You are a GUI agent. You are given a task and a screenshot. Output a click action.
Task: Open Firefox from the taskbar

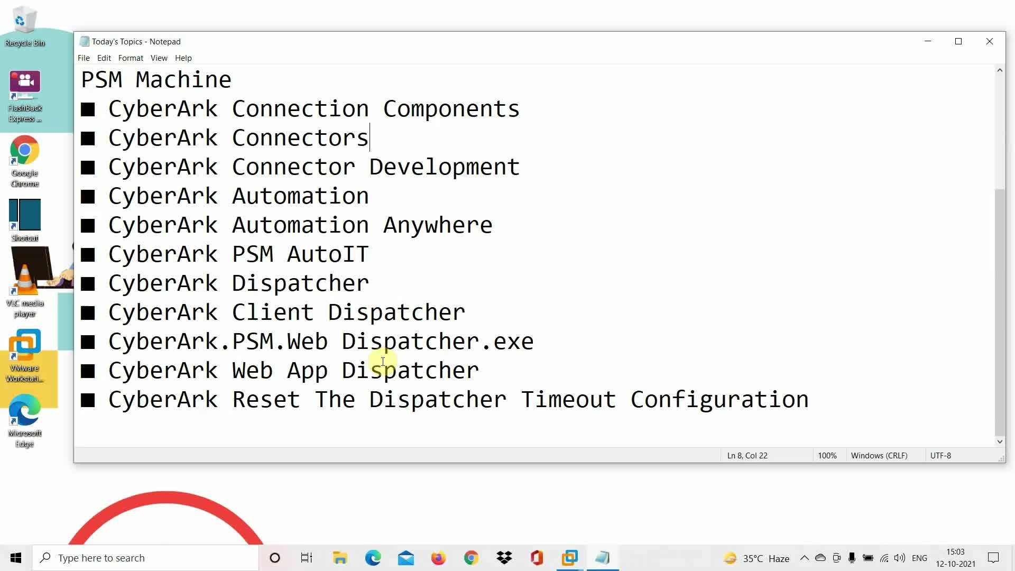coord(438,558)
